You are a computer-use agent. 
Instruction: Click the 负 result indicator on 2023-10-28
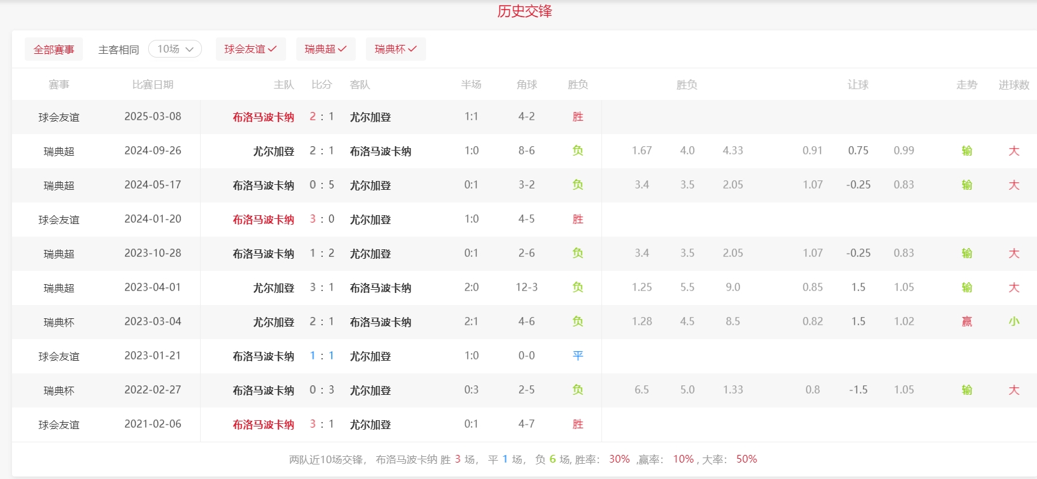coord(577,253)
